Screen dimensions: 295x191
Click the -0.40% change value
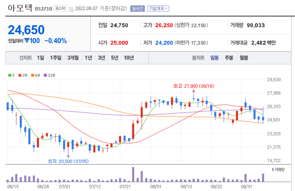pos(56,41)
